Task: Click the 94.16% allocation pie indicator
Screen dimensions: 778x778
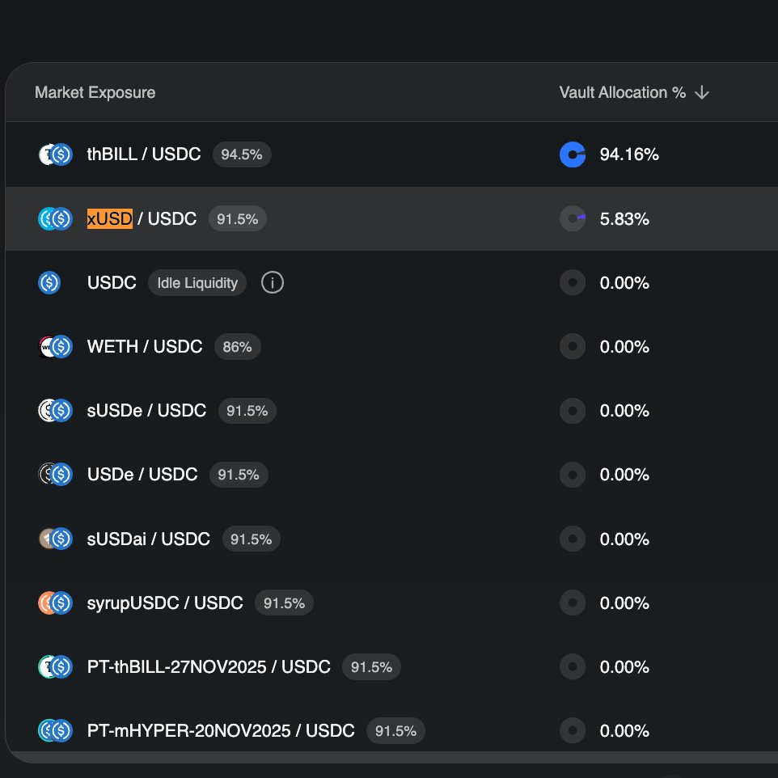Action: (x=573, y=154)
